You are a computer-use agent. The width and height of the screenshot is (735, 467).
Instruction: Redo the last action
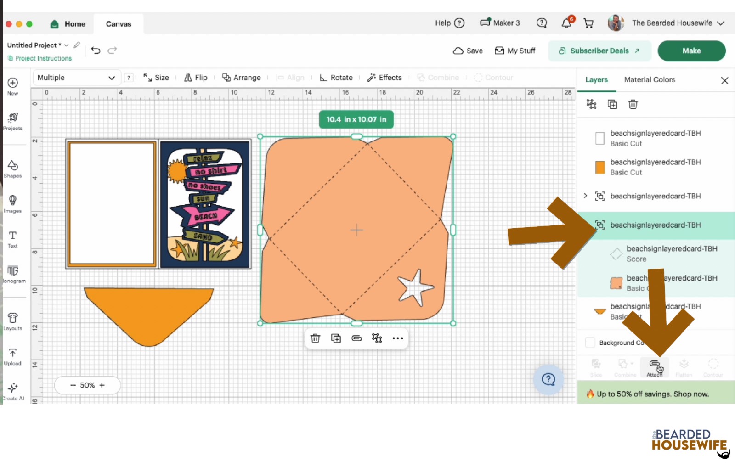112,51
